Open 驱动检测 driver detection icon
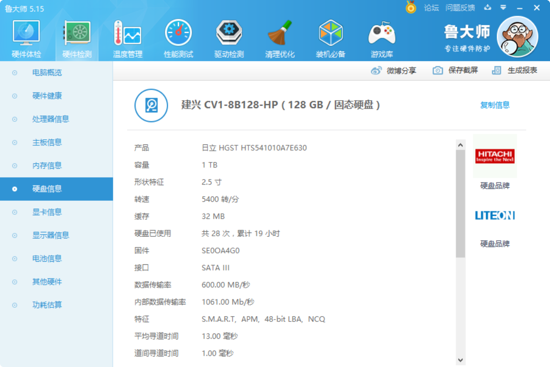This screenshot has width=550, height=367. point(229,39)
